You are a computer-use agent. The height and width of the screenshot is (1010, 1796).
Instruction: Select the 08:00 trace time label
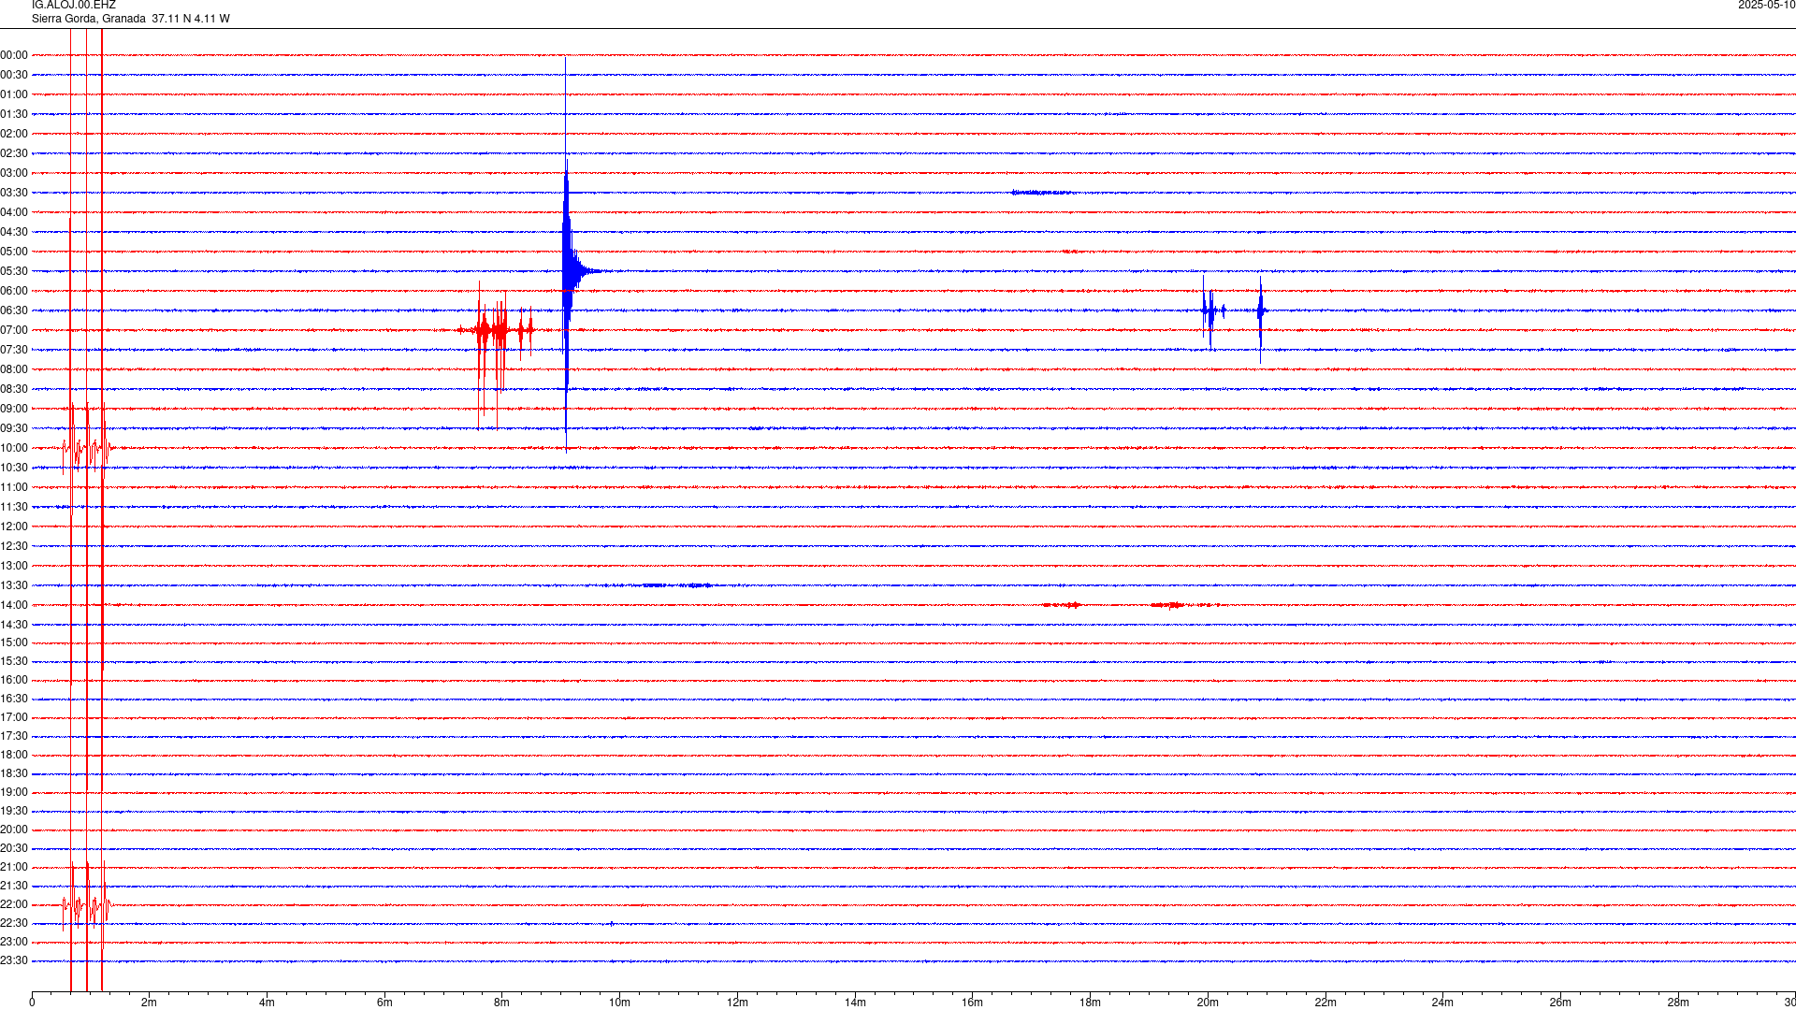tap(14, 369)
